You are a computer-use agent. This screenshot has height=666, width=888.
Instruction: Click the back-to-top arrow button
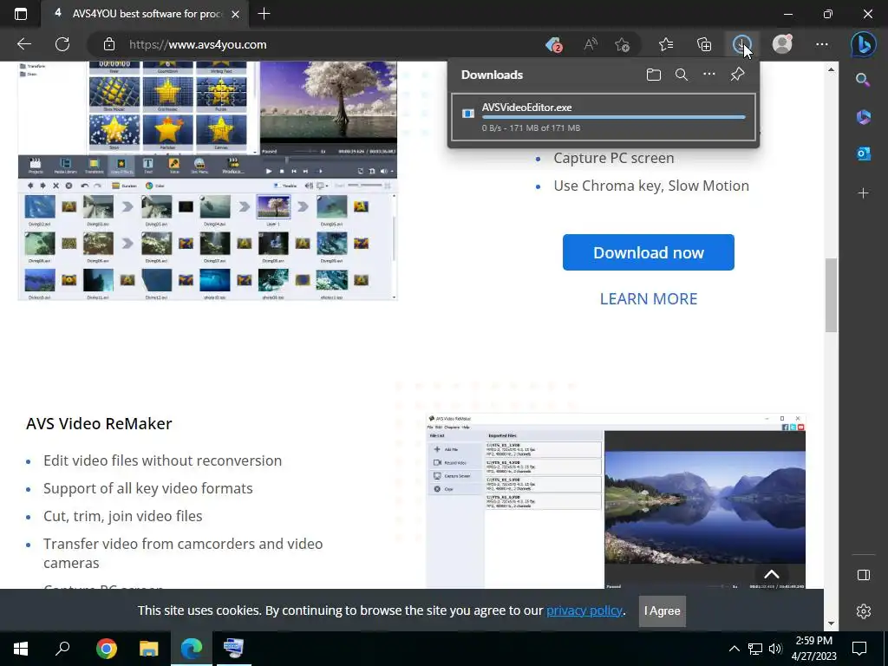coord(771,574)
